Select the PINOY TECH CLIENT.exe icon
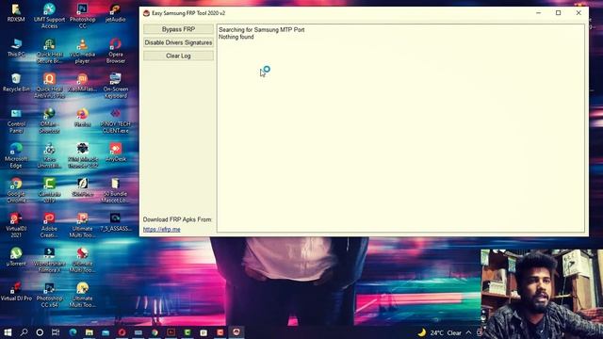The width and height of the screenshot is (603, 339). (x=115, y=121)
